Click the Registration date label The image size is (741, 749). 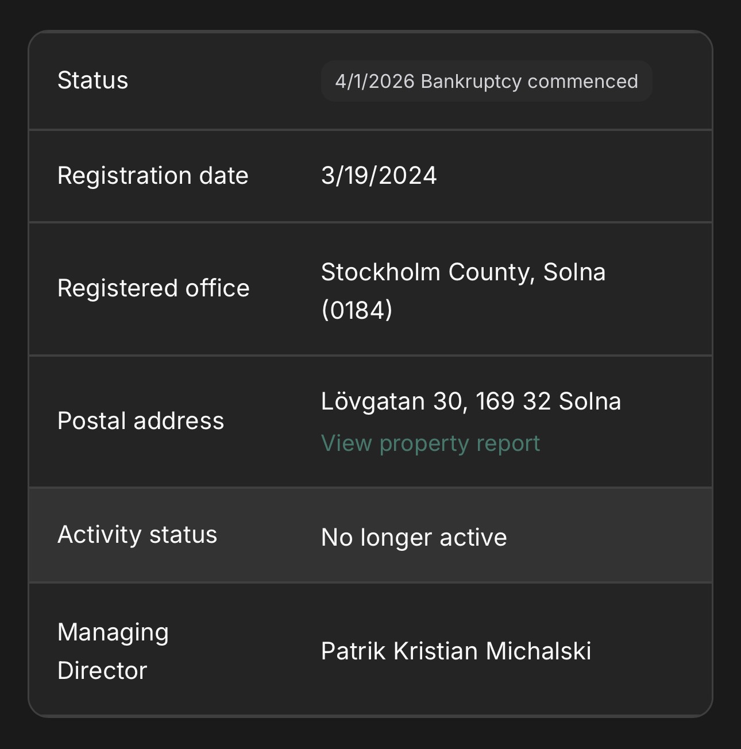click(153, 176)
